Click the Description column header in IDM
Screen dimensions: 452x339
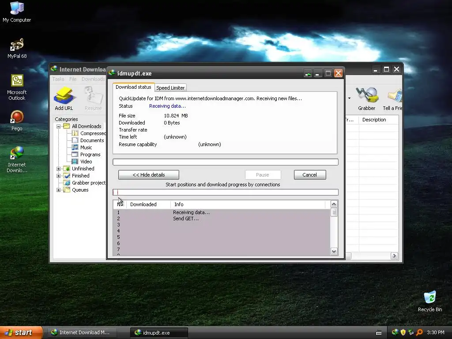tap(378, 120)
